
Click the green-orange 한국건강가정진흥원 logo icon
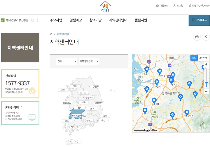point(3,20)
